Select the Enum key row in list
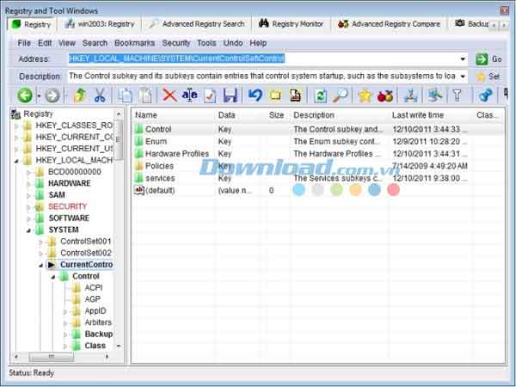The image size is (516, 387). 318,142
